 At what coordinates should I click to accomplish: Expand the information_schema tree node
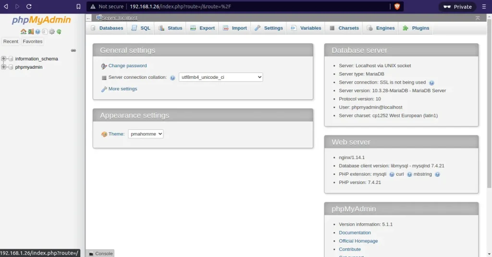pyautogui.click(x=3, y=59)
